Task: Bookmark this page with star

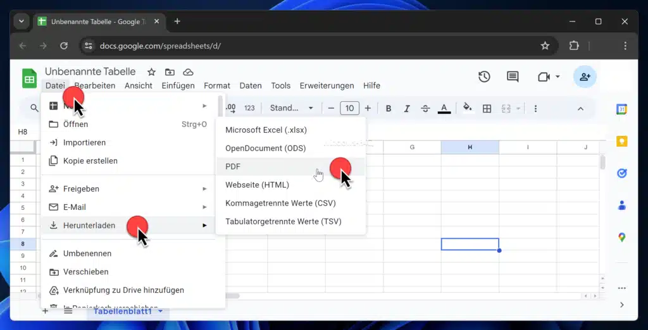Action: [x=545, y=46]
